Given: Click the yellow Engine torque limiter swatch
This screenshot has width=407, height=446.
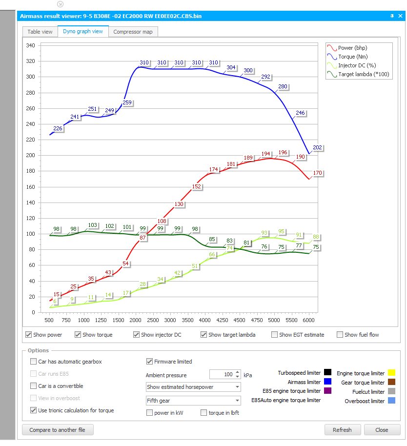Looking at the screenshot, I should (392, 373).
